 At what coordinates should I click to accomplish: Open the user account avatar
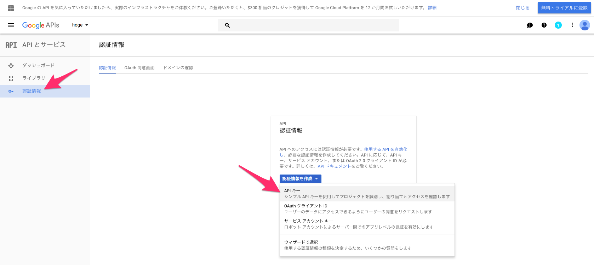click(585, 25)
